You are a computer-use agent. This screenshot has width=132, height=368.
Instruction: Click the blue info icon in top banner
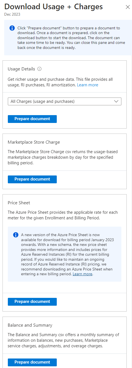(12, 28)
